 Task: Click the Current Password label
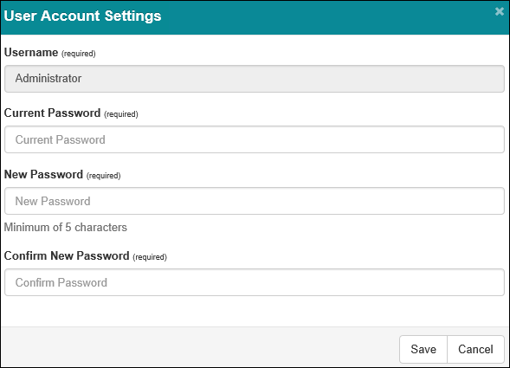[x=52, y=113]
